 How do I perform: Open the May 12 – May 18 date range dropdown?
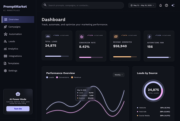coord(142,6)
